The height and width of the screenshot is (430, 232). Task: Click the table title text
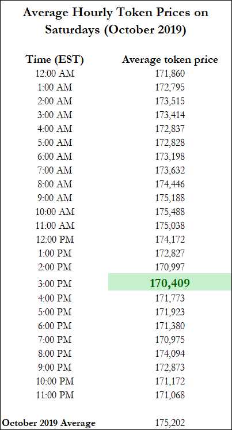coord(116,21)
